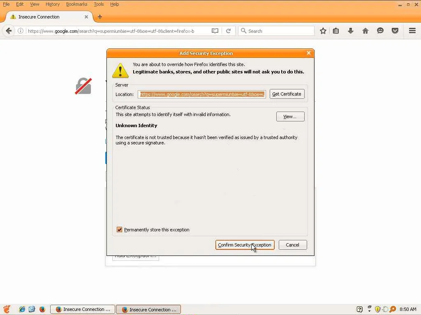The height and width of the screenshot is (315, 421).
Task: Click the Get Certificate button
Action: point(287,94)
